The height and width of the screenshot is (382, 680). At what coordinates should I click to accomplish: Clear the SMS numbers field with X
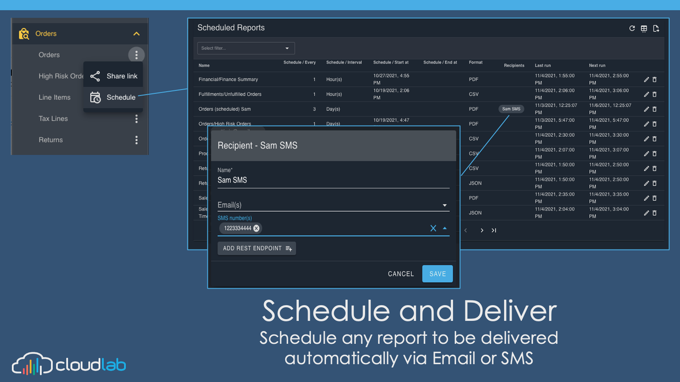click(433, 228)
